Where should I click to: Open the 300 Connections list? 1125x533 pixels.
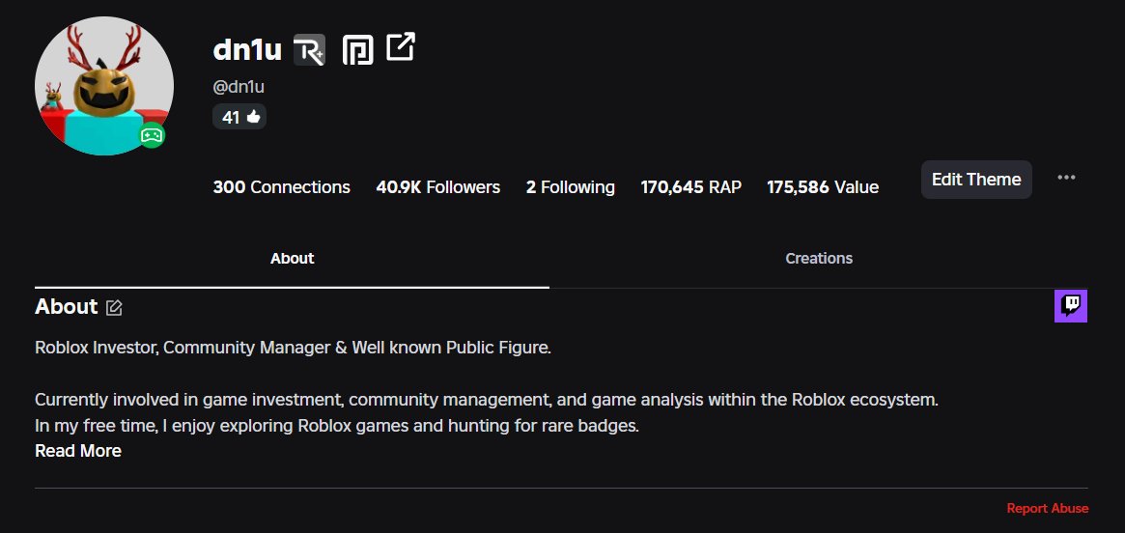pos(281,187)
